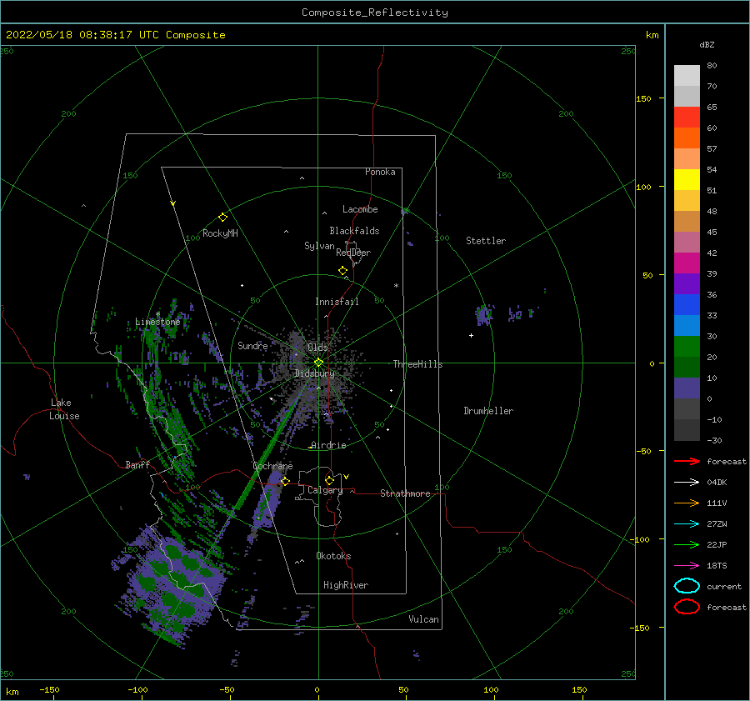Click the asterisk marker east of Innisfail

pos(396,286)
